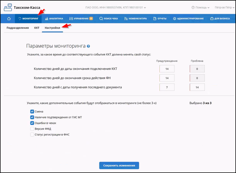Uncheck Наличие подтверждения от ГИС МТ

pyautogui.click(x=32, y=117)
